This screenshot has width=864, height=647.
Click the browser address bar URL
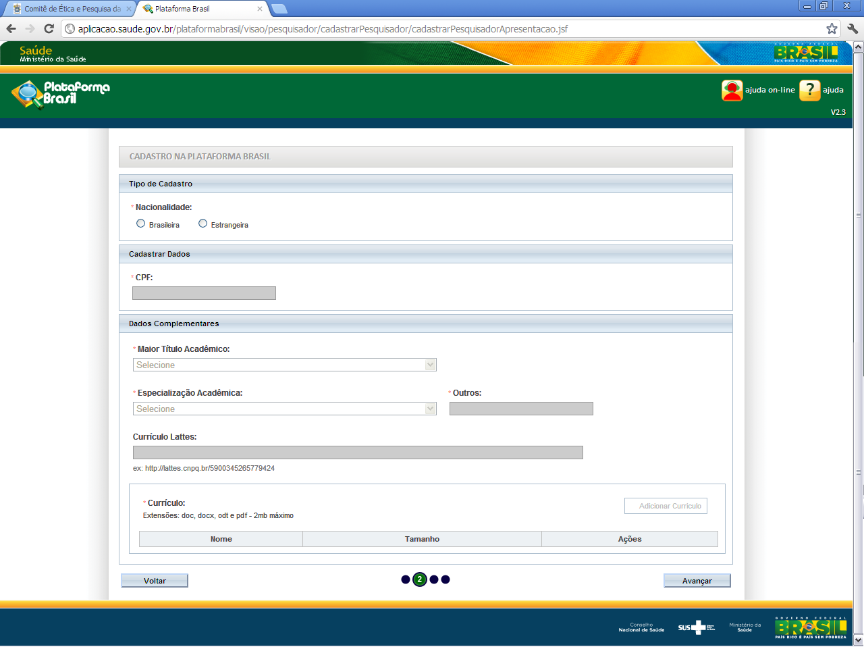tap(323, 29)
